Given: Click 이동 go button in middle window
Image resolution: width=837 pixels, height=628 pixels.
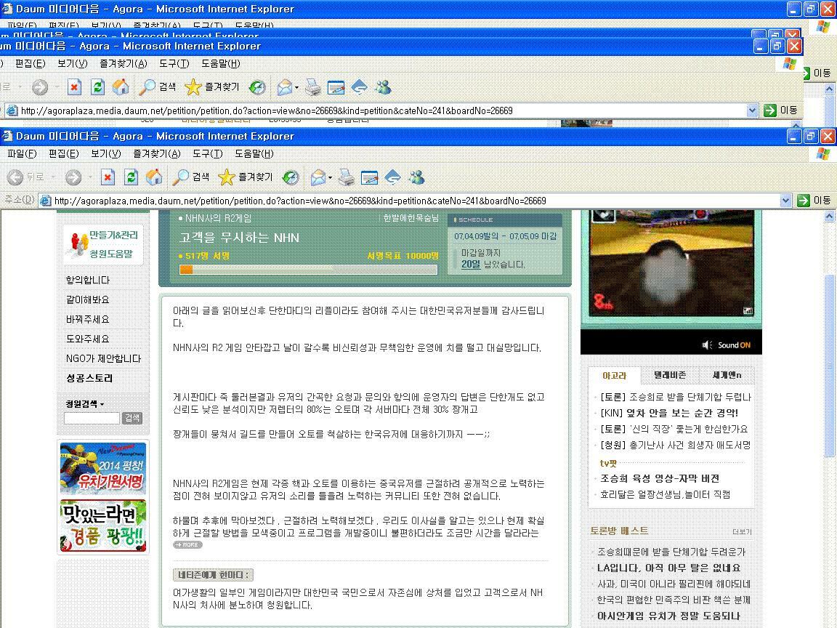Looking at the screenshot, I should tap(780, 110).
